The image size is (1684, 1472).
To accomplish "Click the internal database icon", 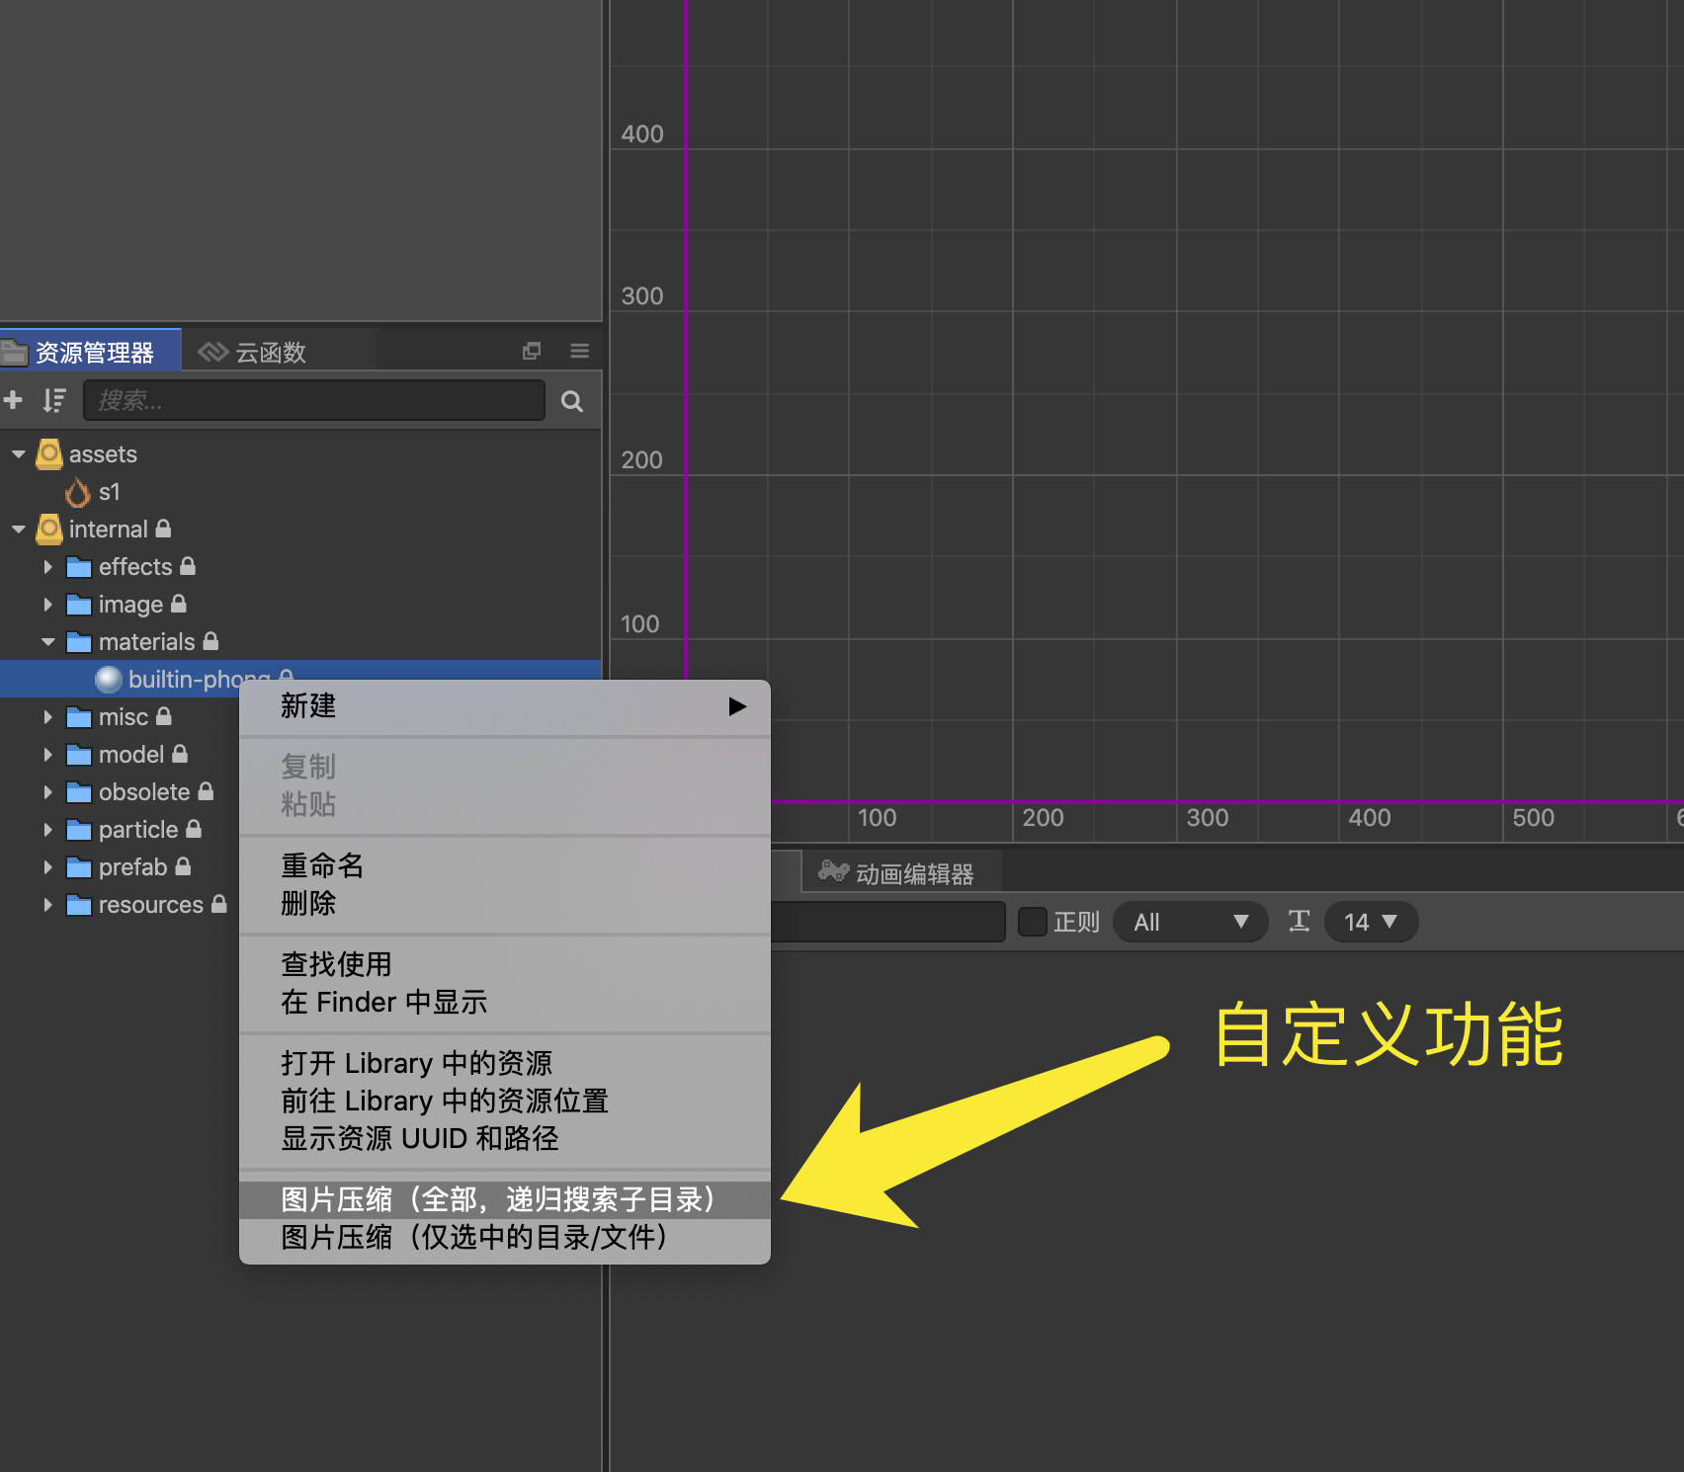I will [49, 530].
